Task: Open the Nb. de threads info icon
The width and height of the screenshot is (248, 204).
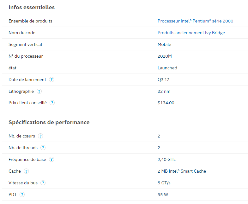Action: 43,148
